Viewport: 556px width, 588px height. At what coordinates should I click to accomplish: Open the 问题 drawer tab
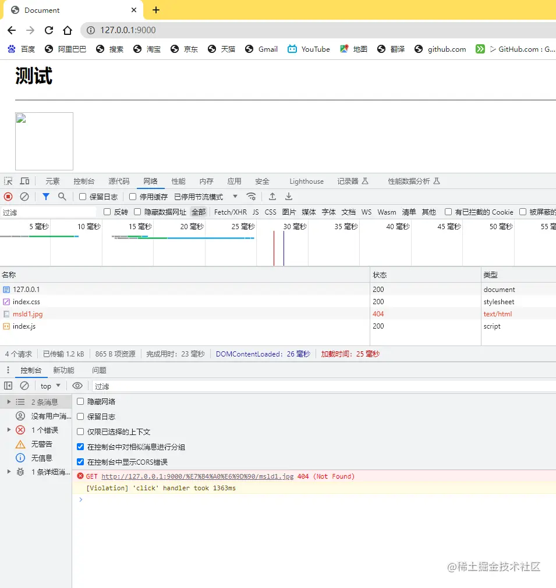point(99,370)
